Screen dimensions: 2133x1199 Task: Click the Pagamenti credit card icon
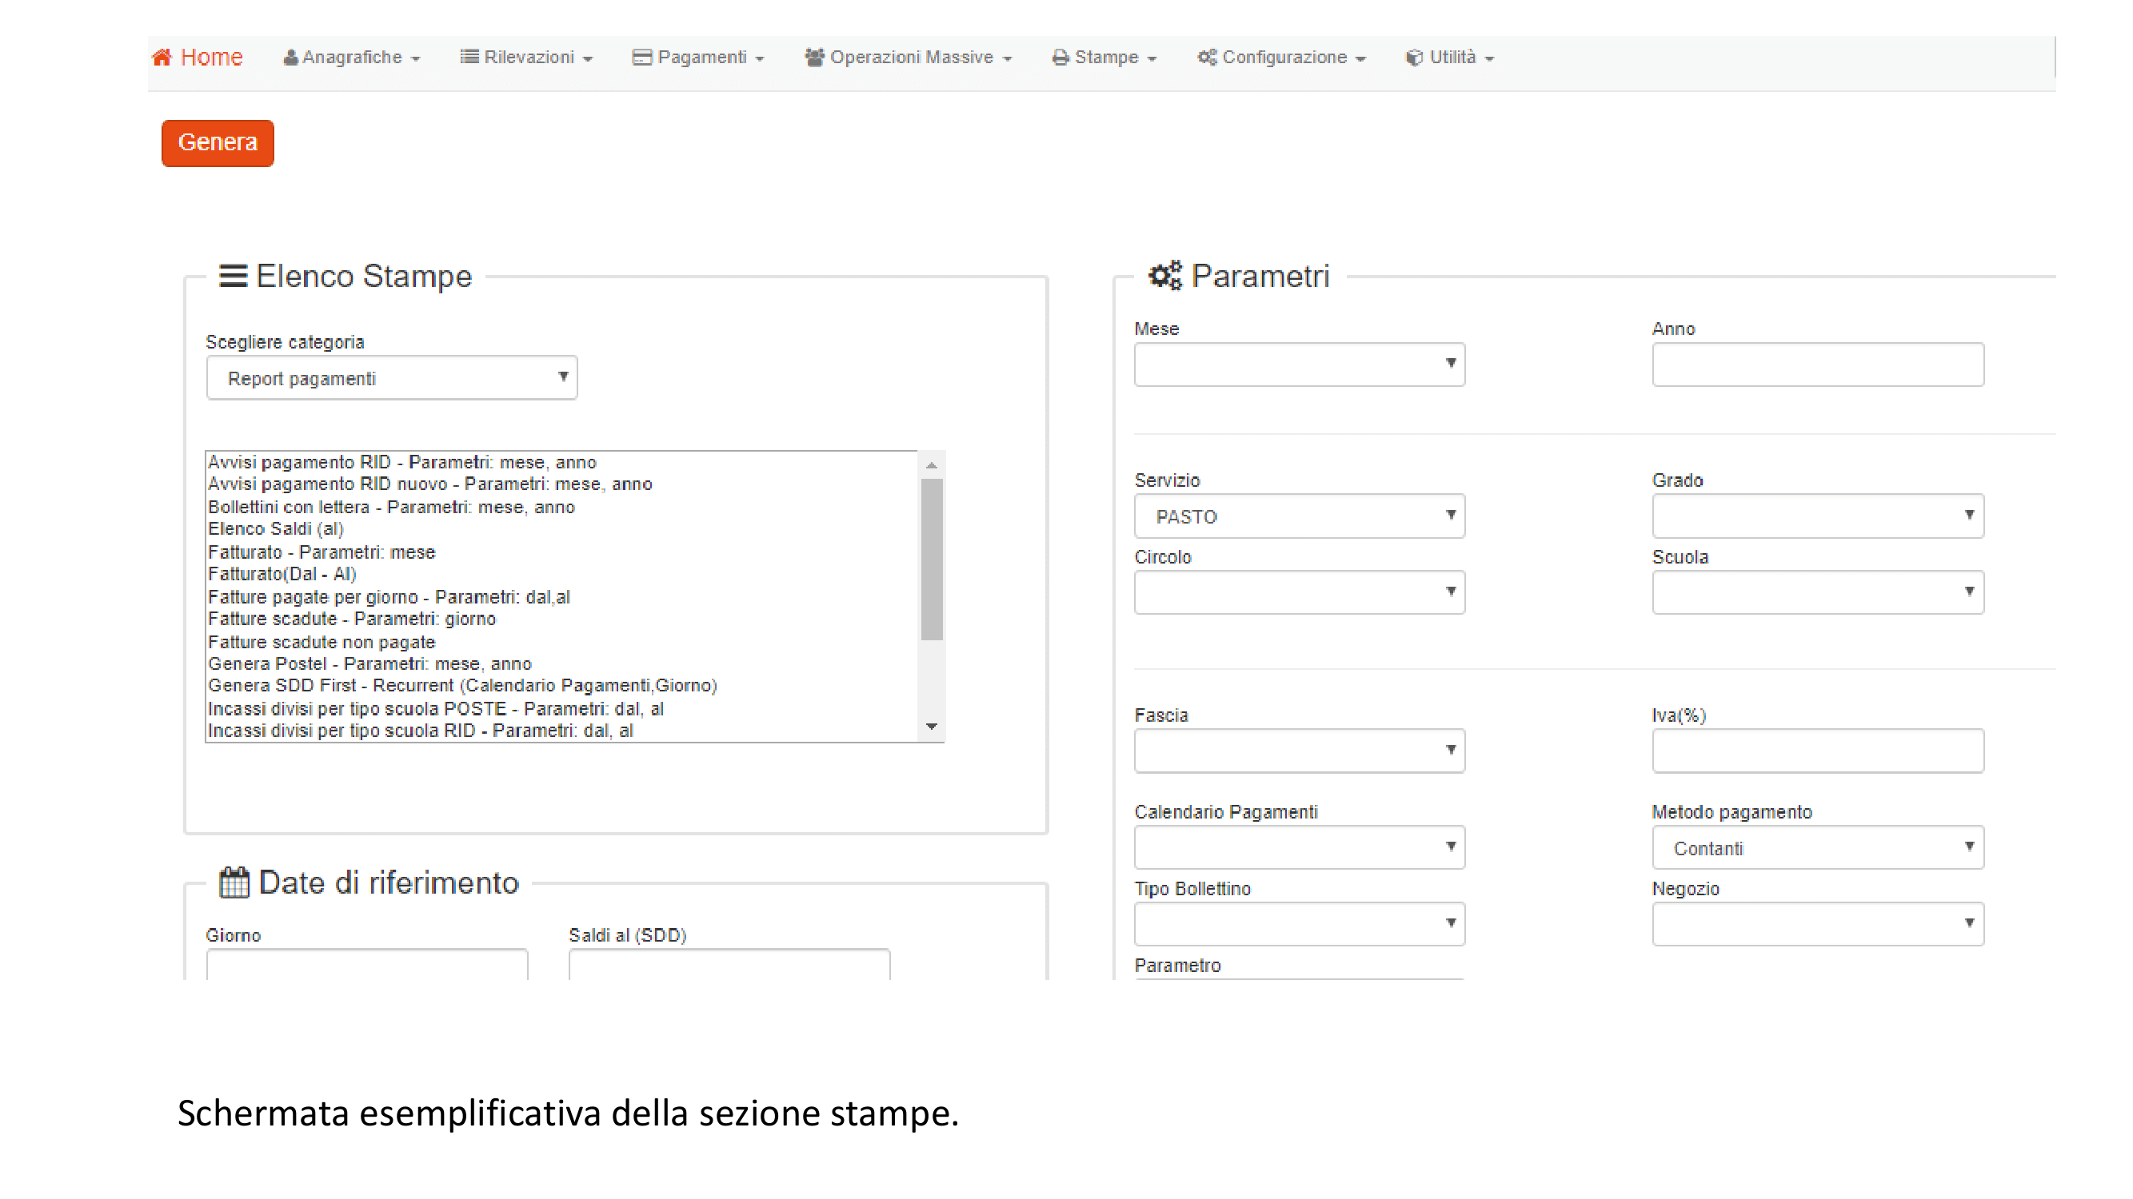tap(641, 57)
